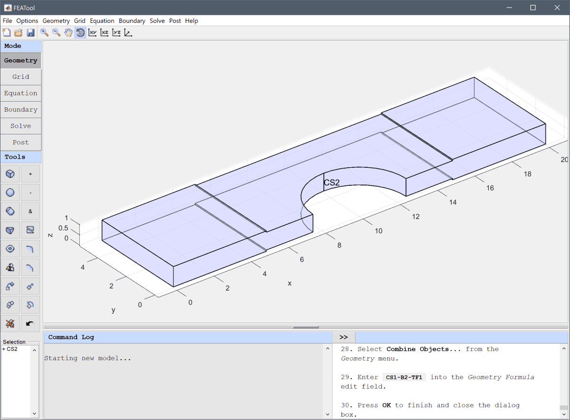Click the tutorial panel down scroll arrow

(x=564, y=414)
